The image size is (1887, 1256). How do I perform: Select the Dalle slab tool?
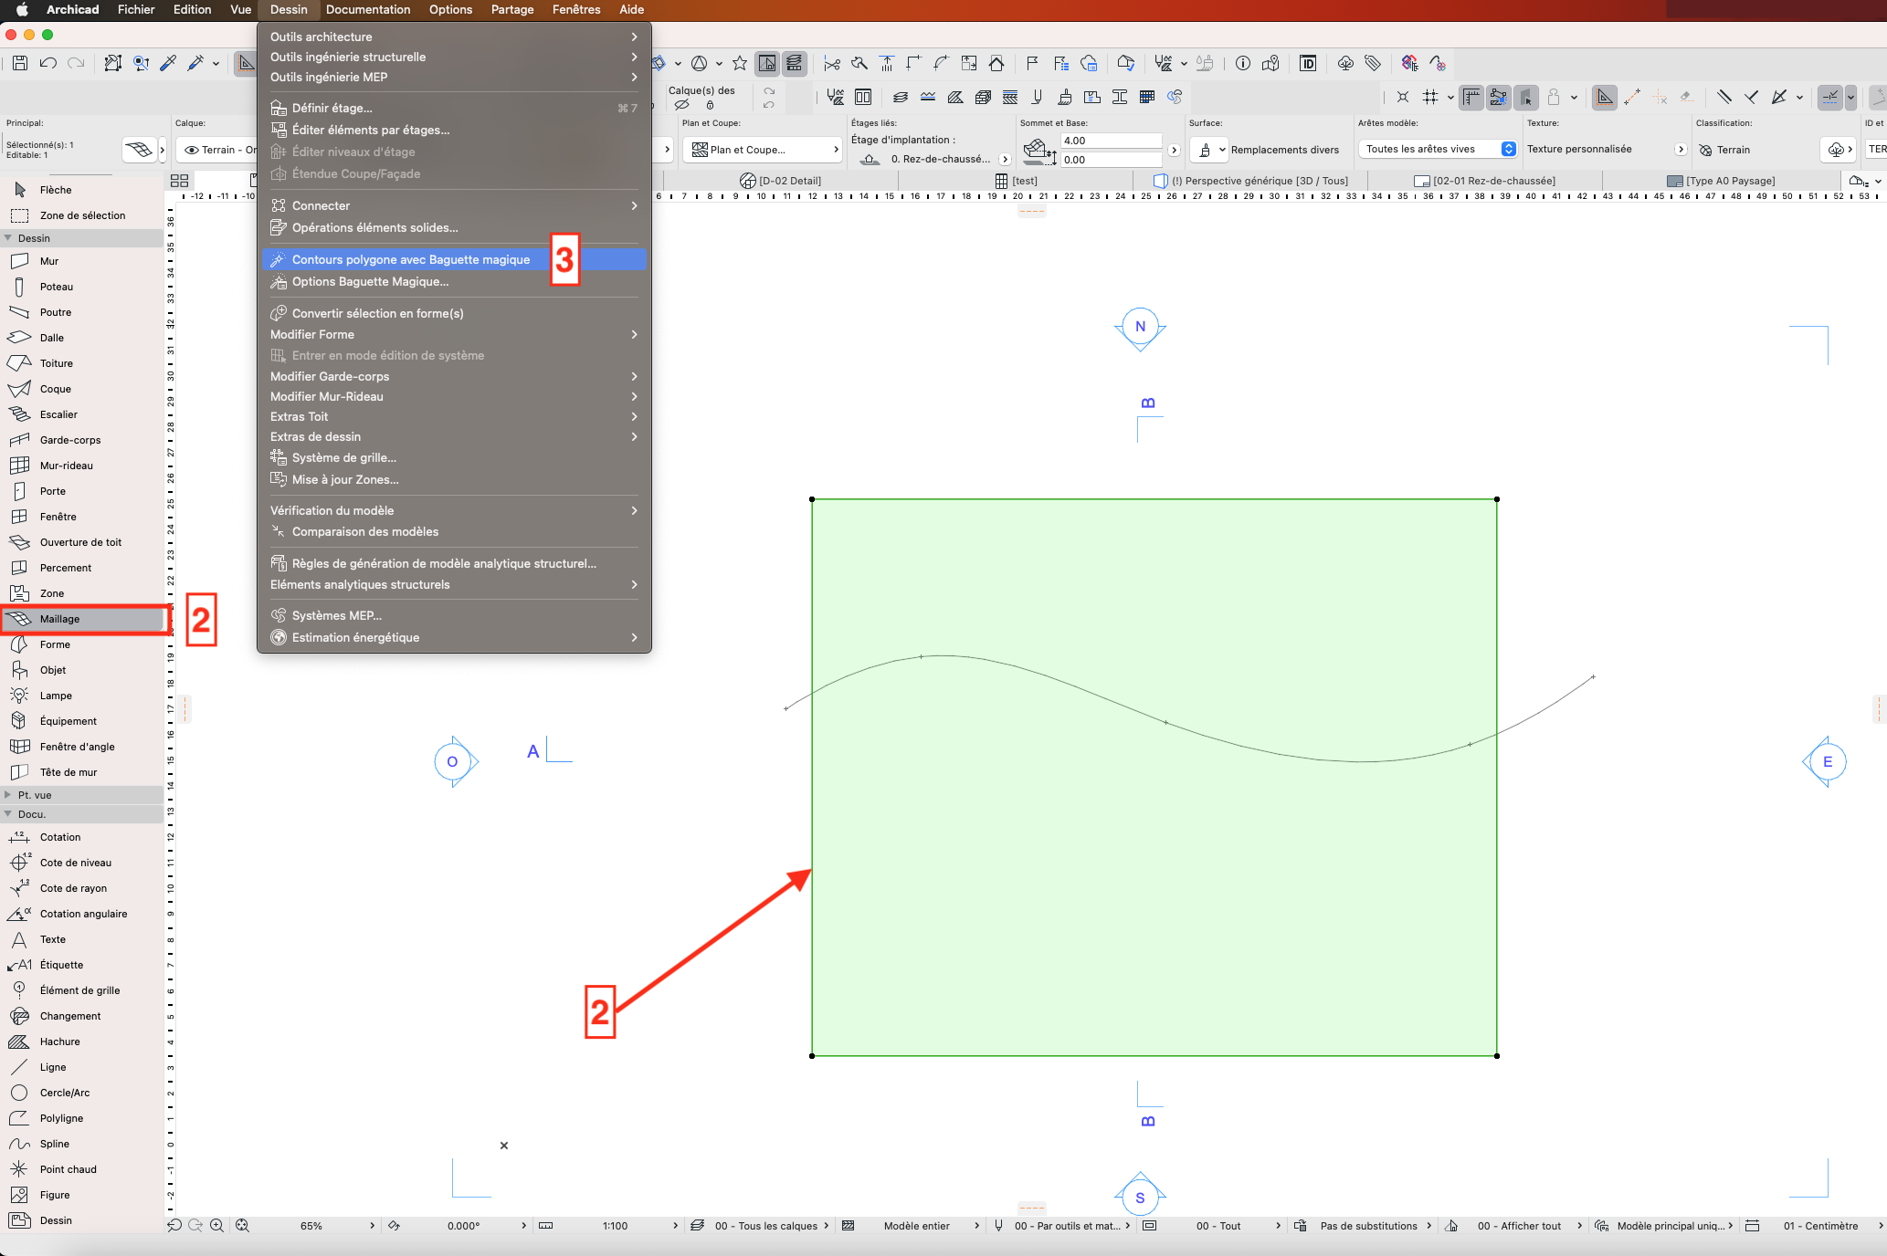click(82, 338)
